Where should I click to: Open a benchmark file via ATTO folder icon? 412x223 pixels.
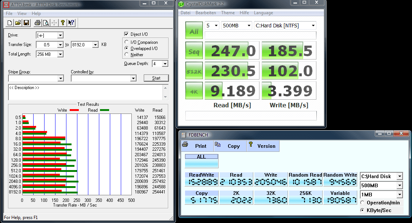[x=18, y=23]
